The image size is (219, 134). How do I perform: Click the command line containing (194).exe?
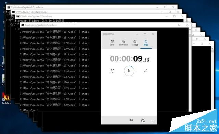[x=54, y=71]
